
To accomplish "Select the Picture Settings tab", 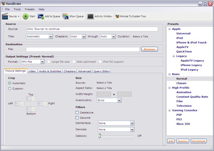I will click(x=16, y=71).
